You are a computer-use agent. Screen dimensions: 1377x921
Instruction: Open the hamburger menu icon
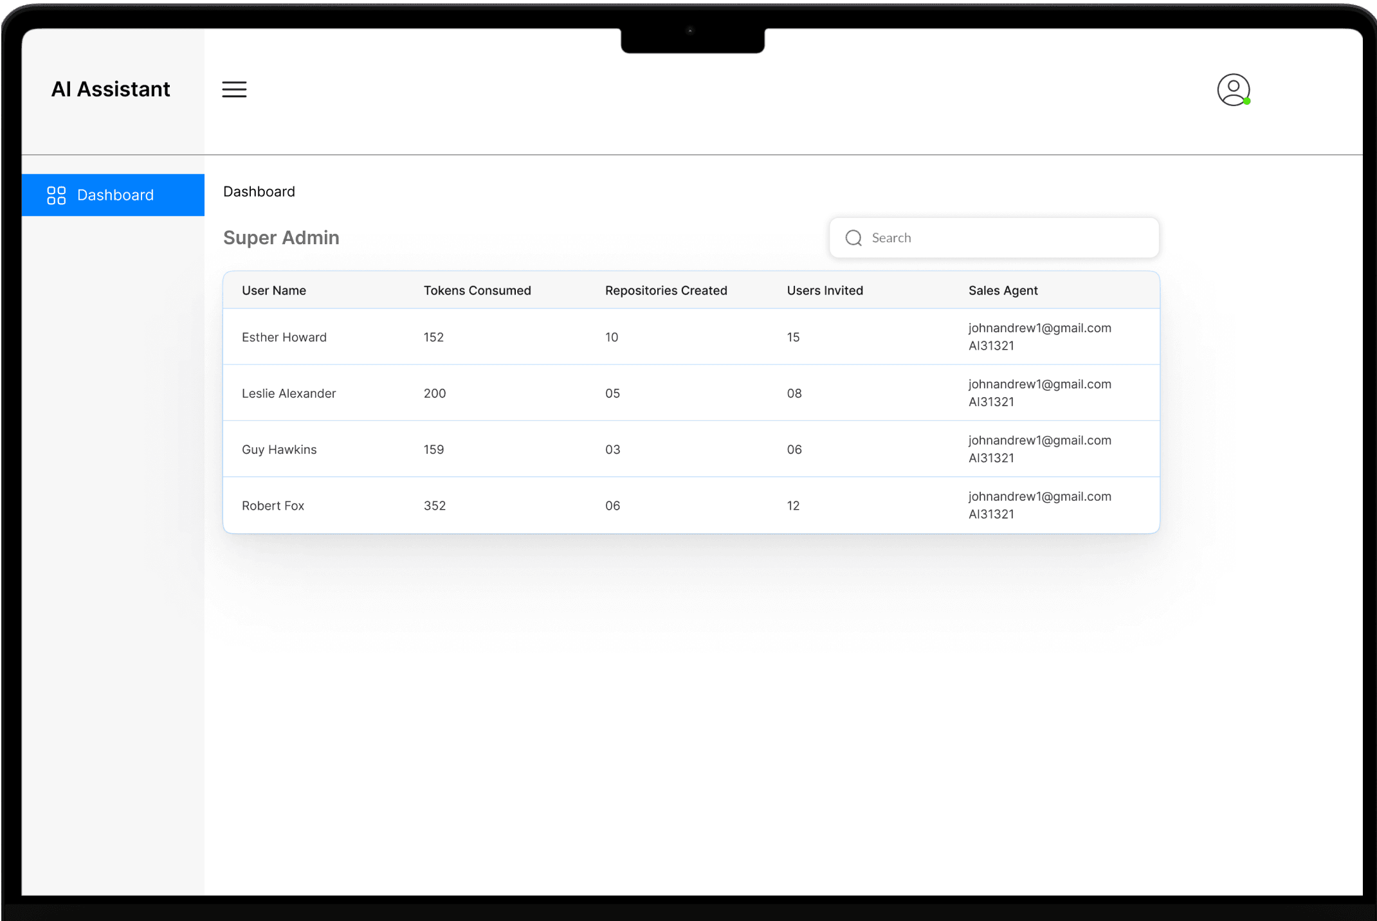pyautogui.click(x=234, y=89)
